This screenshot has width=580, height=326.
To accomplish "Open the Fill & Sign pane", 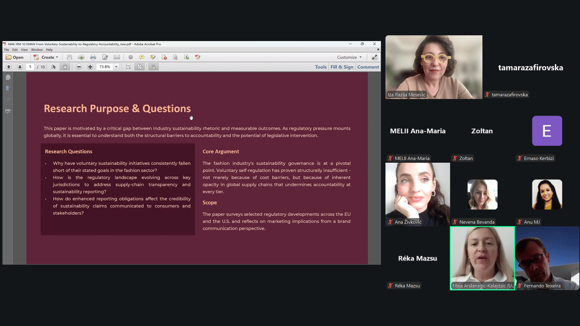I will click(342, 67).
